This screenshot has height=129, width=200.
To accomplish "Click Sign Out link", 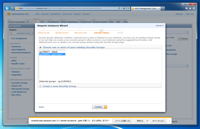I will [189, 14].
